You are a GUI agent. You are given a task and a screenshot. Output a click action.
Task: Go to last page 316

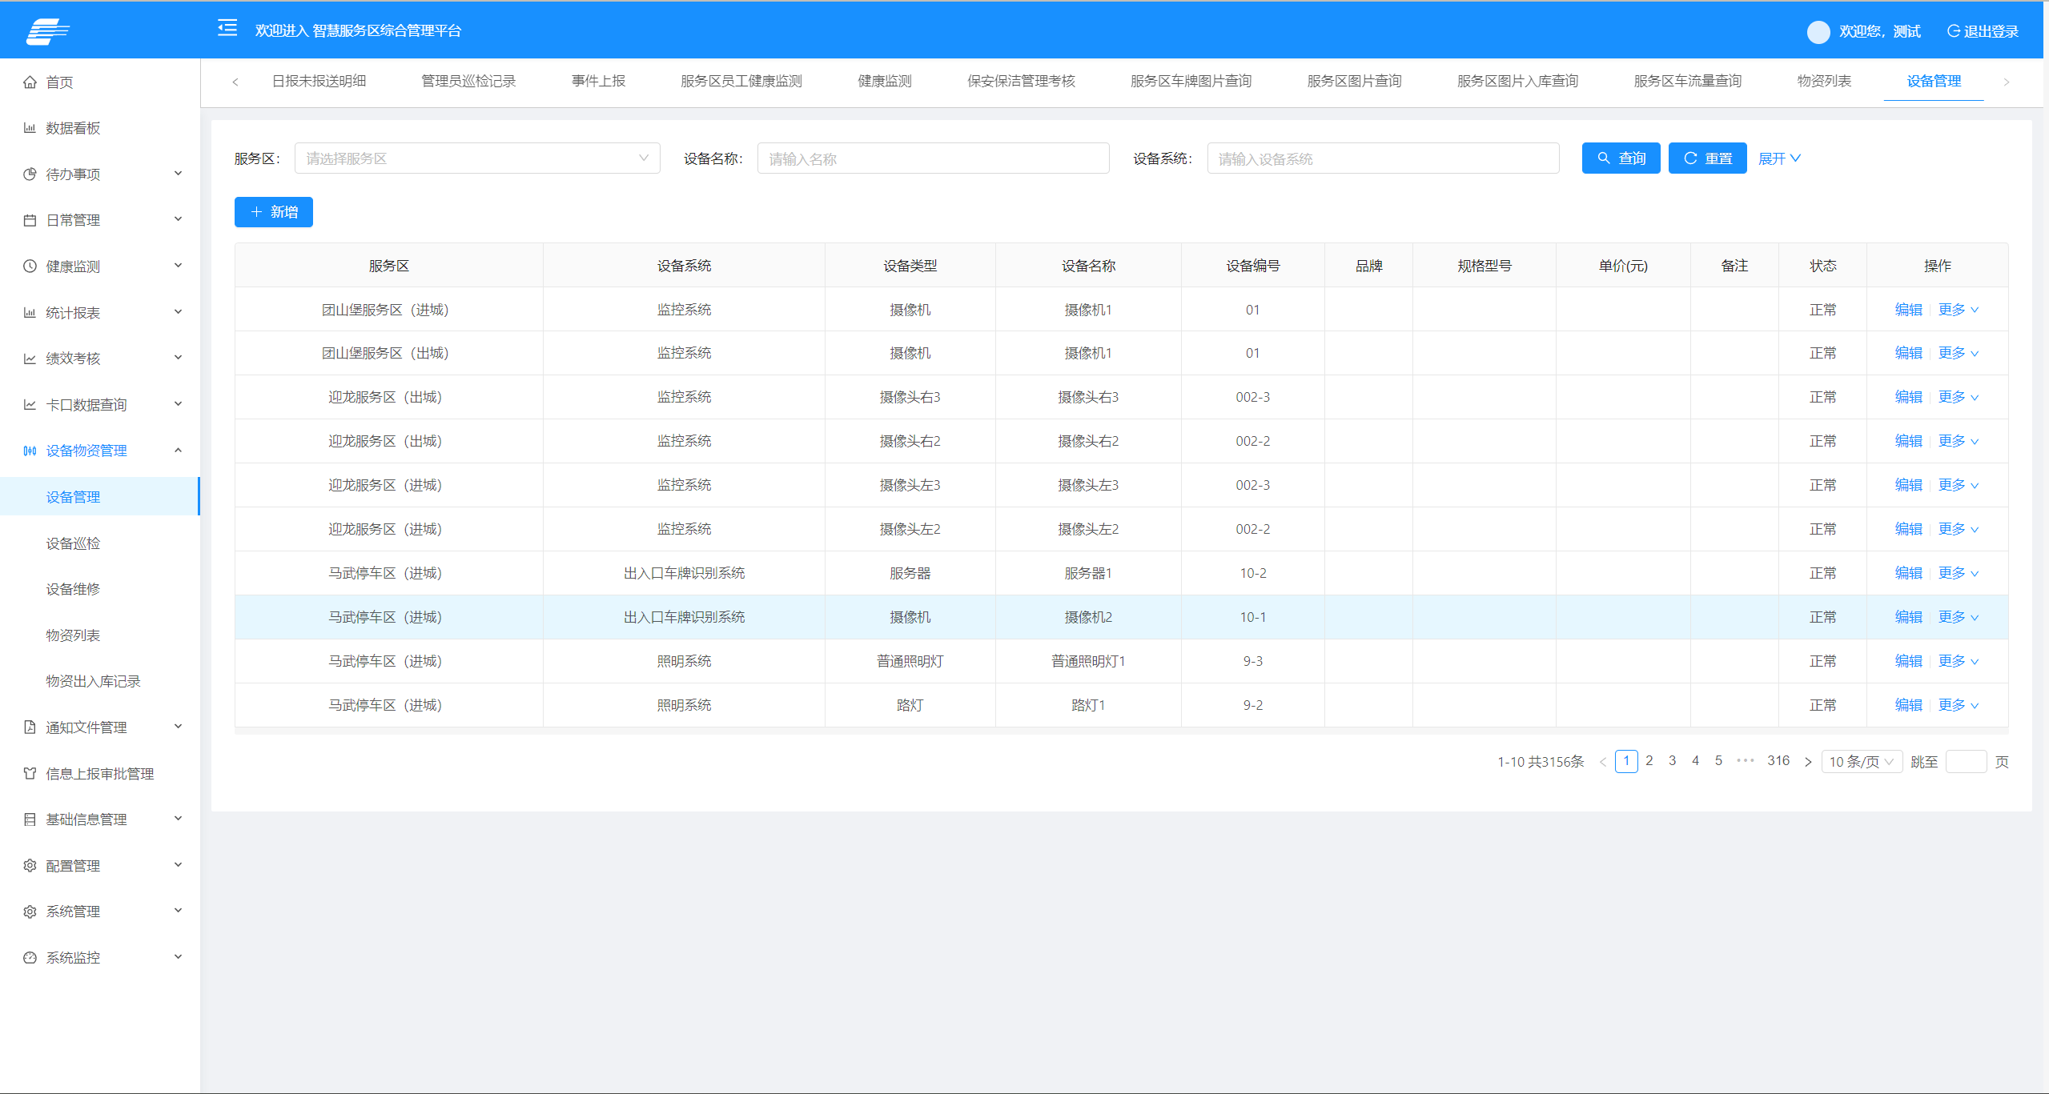pos(1778,761)
